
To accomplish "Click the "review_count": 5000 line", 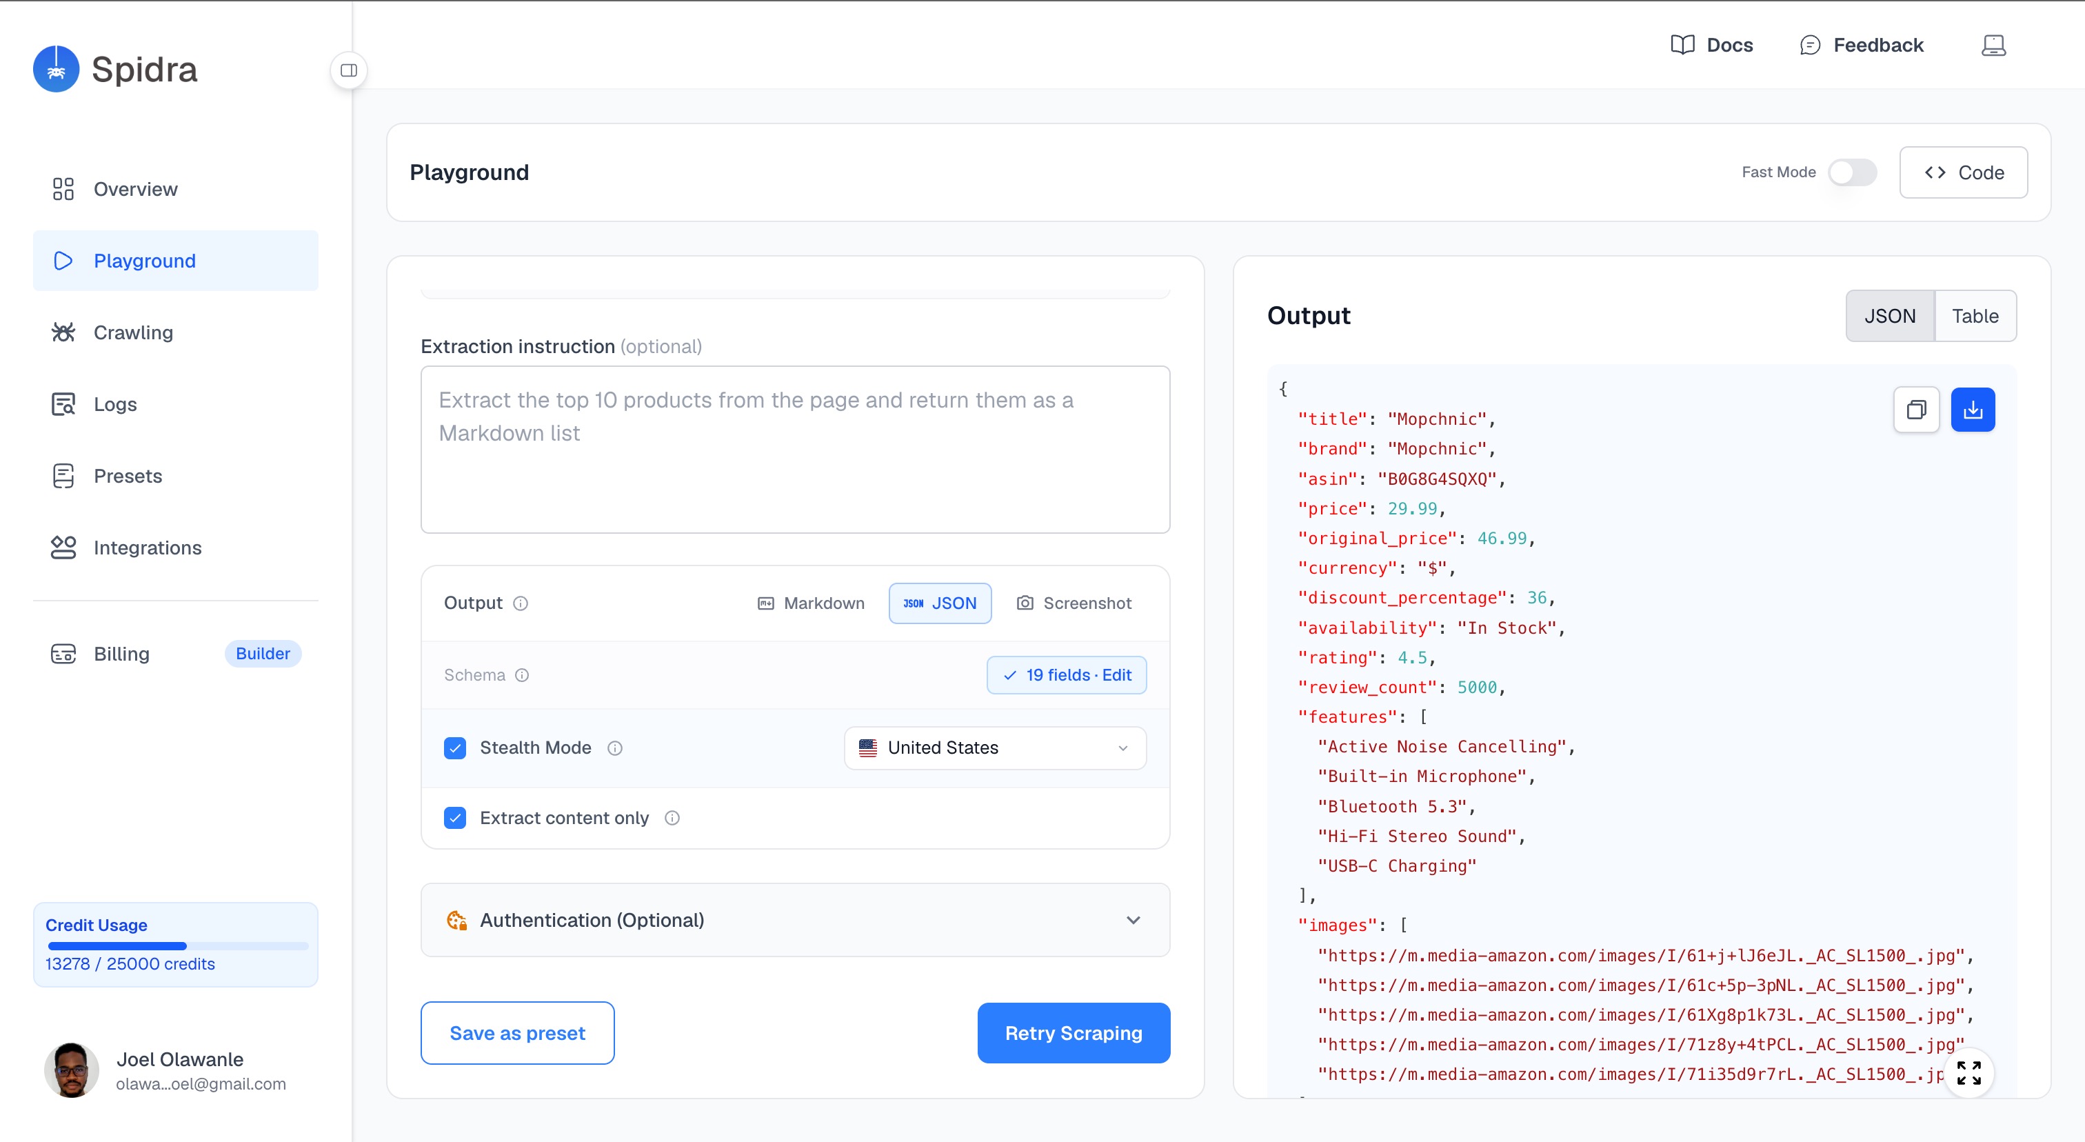I will pos(1401,687).
